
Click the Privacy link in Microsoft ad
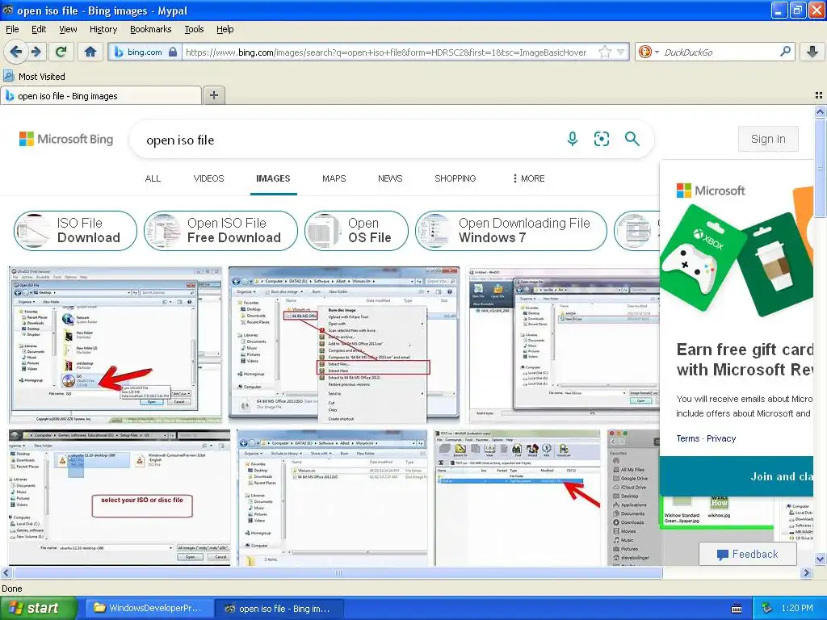[721, 438]
